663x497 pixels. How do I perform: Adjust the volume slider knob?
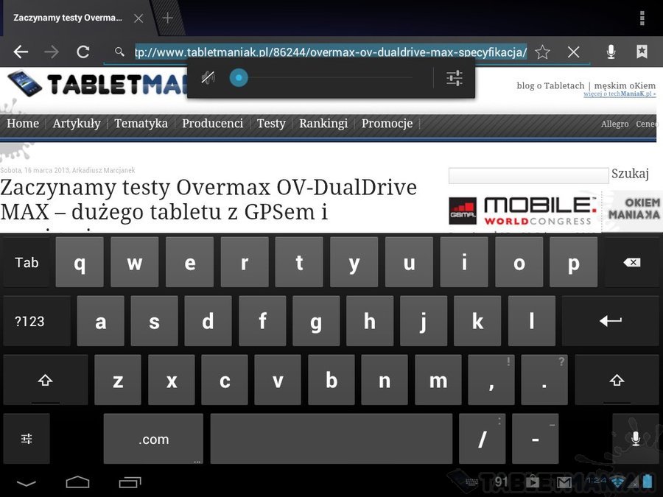tap(239, 78)
